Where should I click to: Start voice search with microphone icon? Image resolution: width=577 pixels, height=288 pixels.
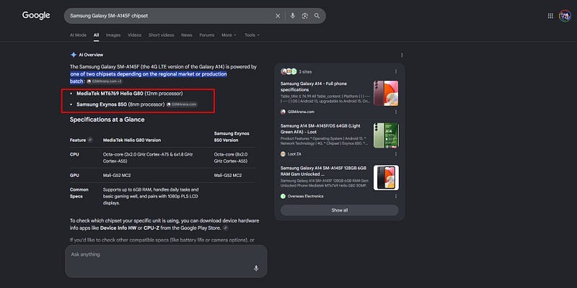pyautogui.click(x=293, y=16)
